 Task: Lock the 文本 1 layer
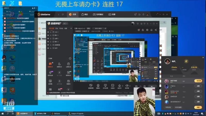[50, 32]
